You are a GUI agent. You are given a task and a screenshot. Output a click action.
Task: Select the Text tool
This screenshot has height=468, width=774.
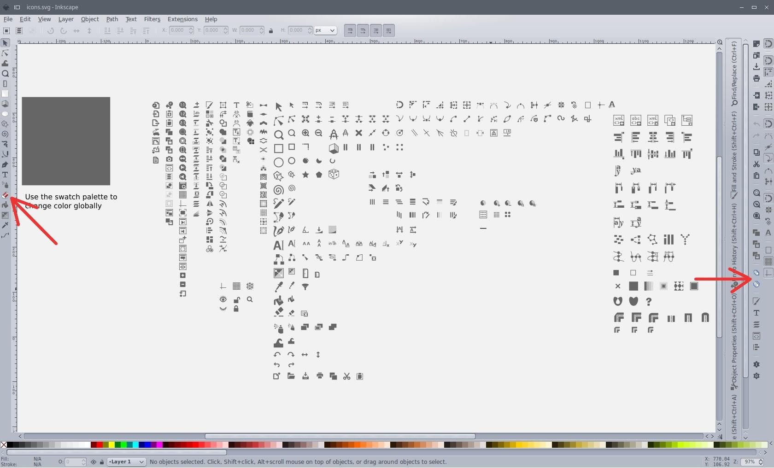(6, 174)
